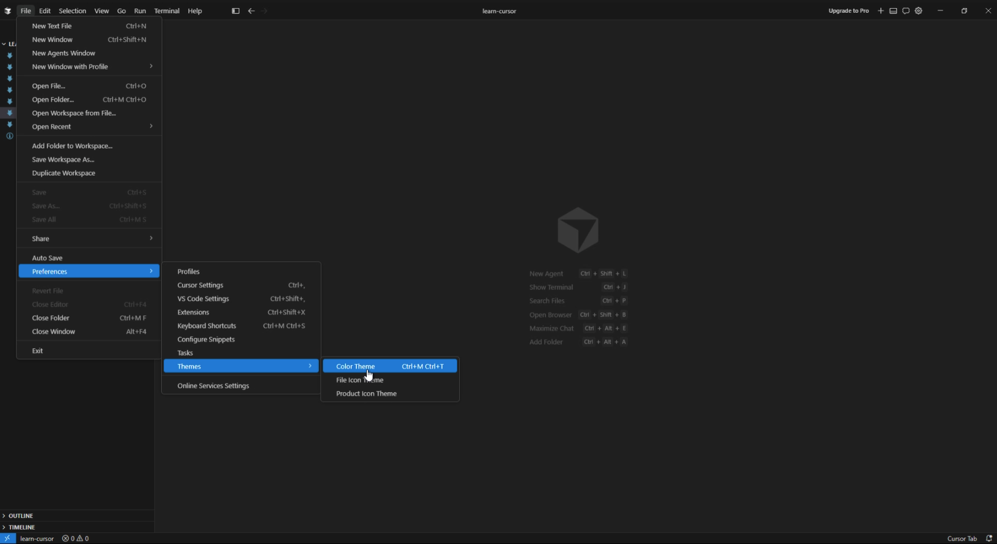Open Keyboard Shortcuts
997x544 pixels.
(x=241, y=326)
